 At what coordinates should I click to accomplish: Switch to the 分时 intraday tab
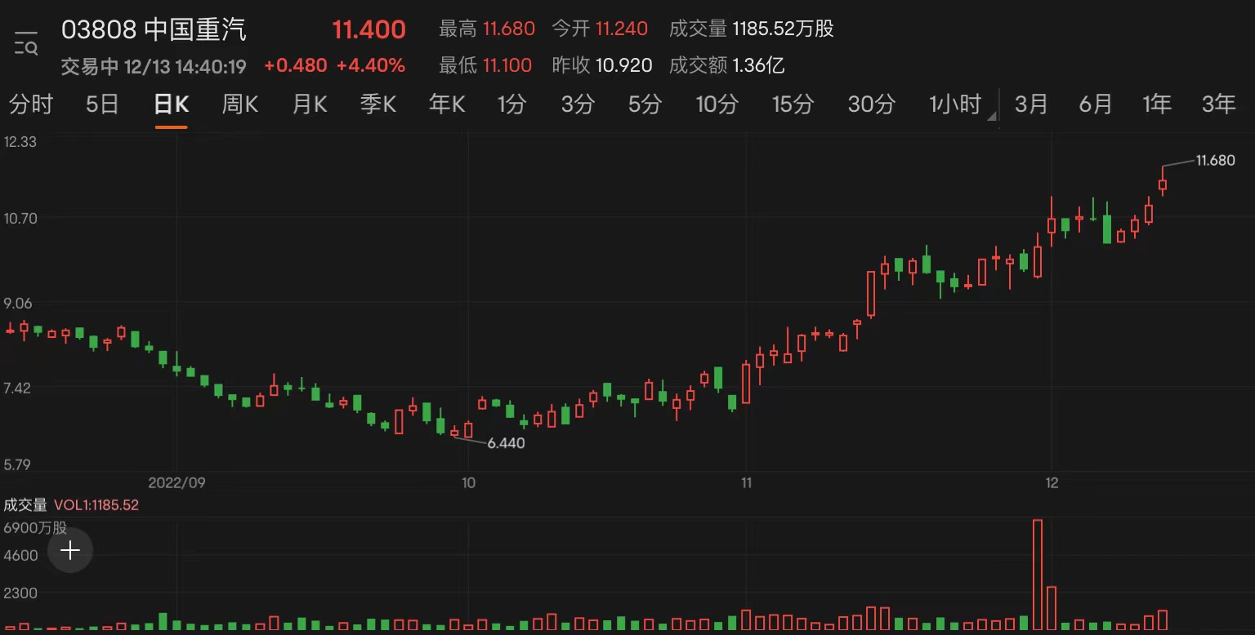point(30,104)
